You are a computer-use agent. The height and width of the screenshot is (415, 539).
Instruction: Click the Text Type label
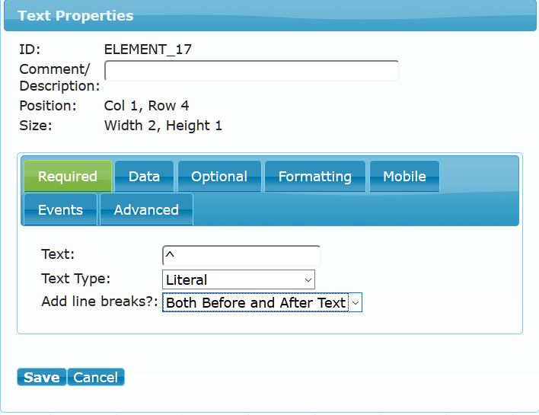click(x=75, y=279)
